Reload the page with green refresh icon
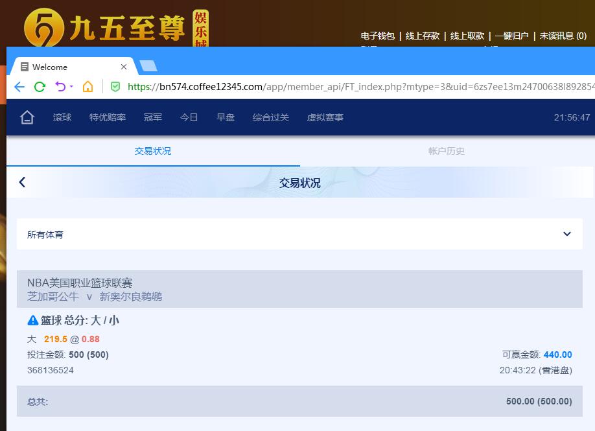The image size is (595, 431). pyautogui.click(x=40, y=87)
